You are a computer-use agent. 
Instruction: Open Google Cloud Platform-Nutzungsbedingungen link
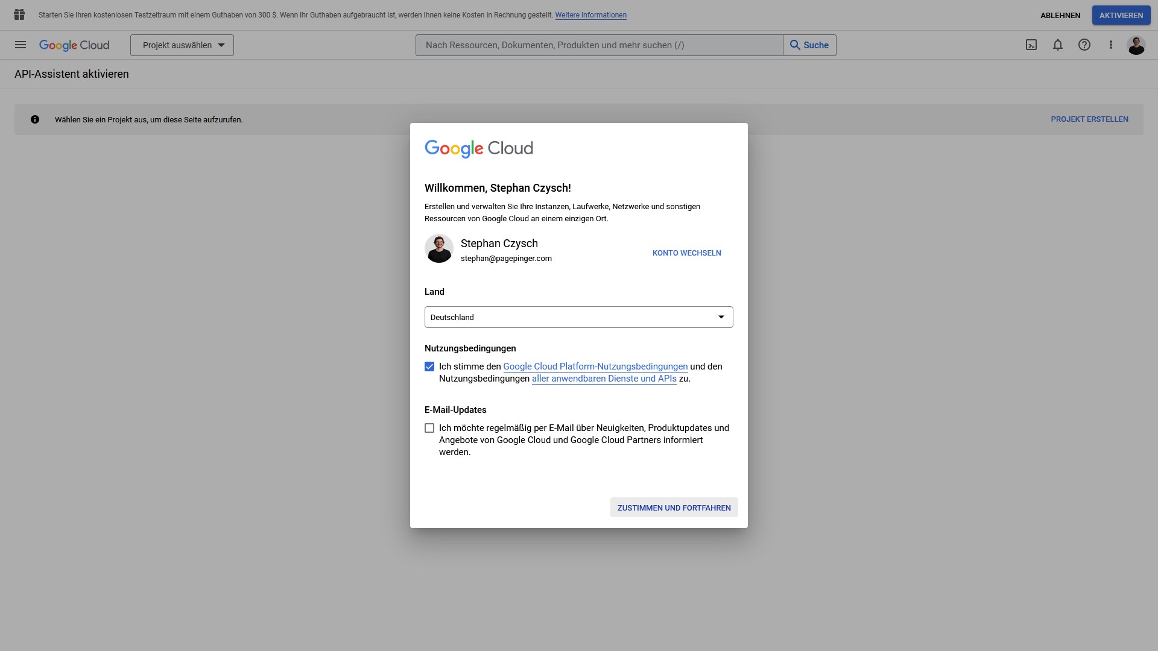(595, 366)
